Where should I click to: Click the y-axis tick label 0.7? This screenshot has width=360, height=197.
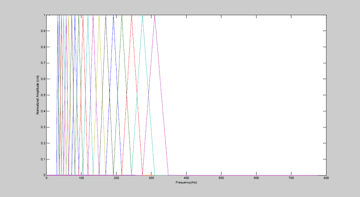(x=43, y=63)
